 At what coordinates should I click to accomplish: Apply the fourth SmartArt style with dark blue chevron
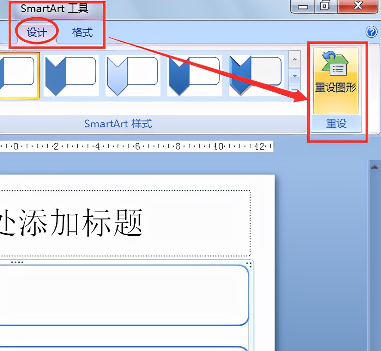click(194, 76)
